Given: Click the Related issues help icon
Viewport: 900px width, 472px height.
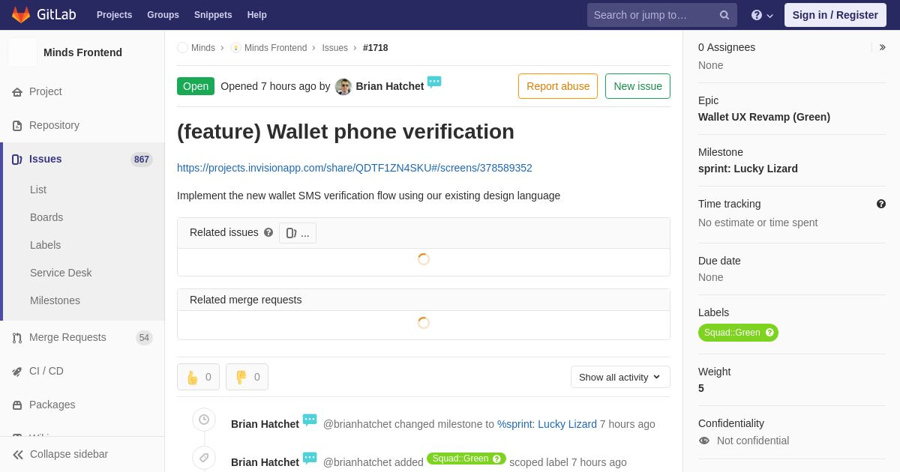Looking at the screenshot, I should tap(268, 232).
